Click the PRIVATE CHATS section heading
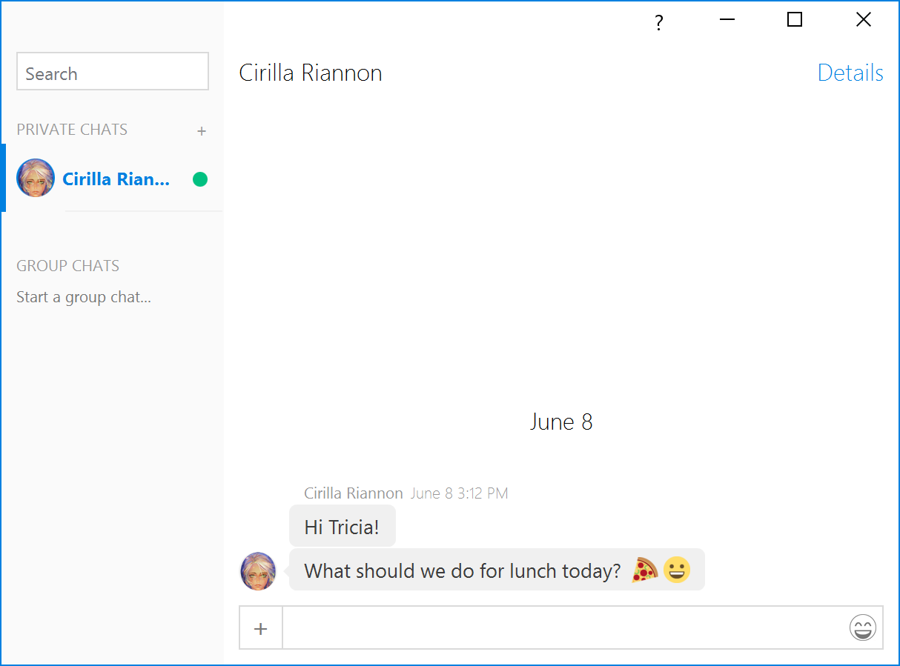The image size is (900, 666). (72, 130)
